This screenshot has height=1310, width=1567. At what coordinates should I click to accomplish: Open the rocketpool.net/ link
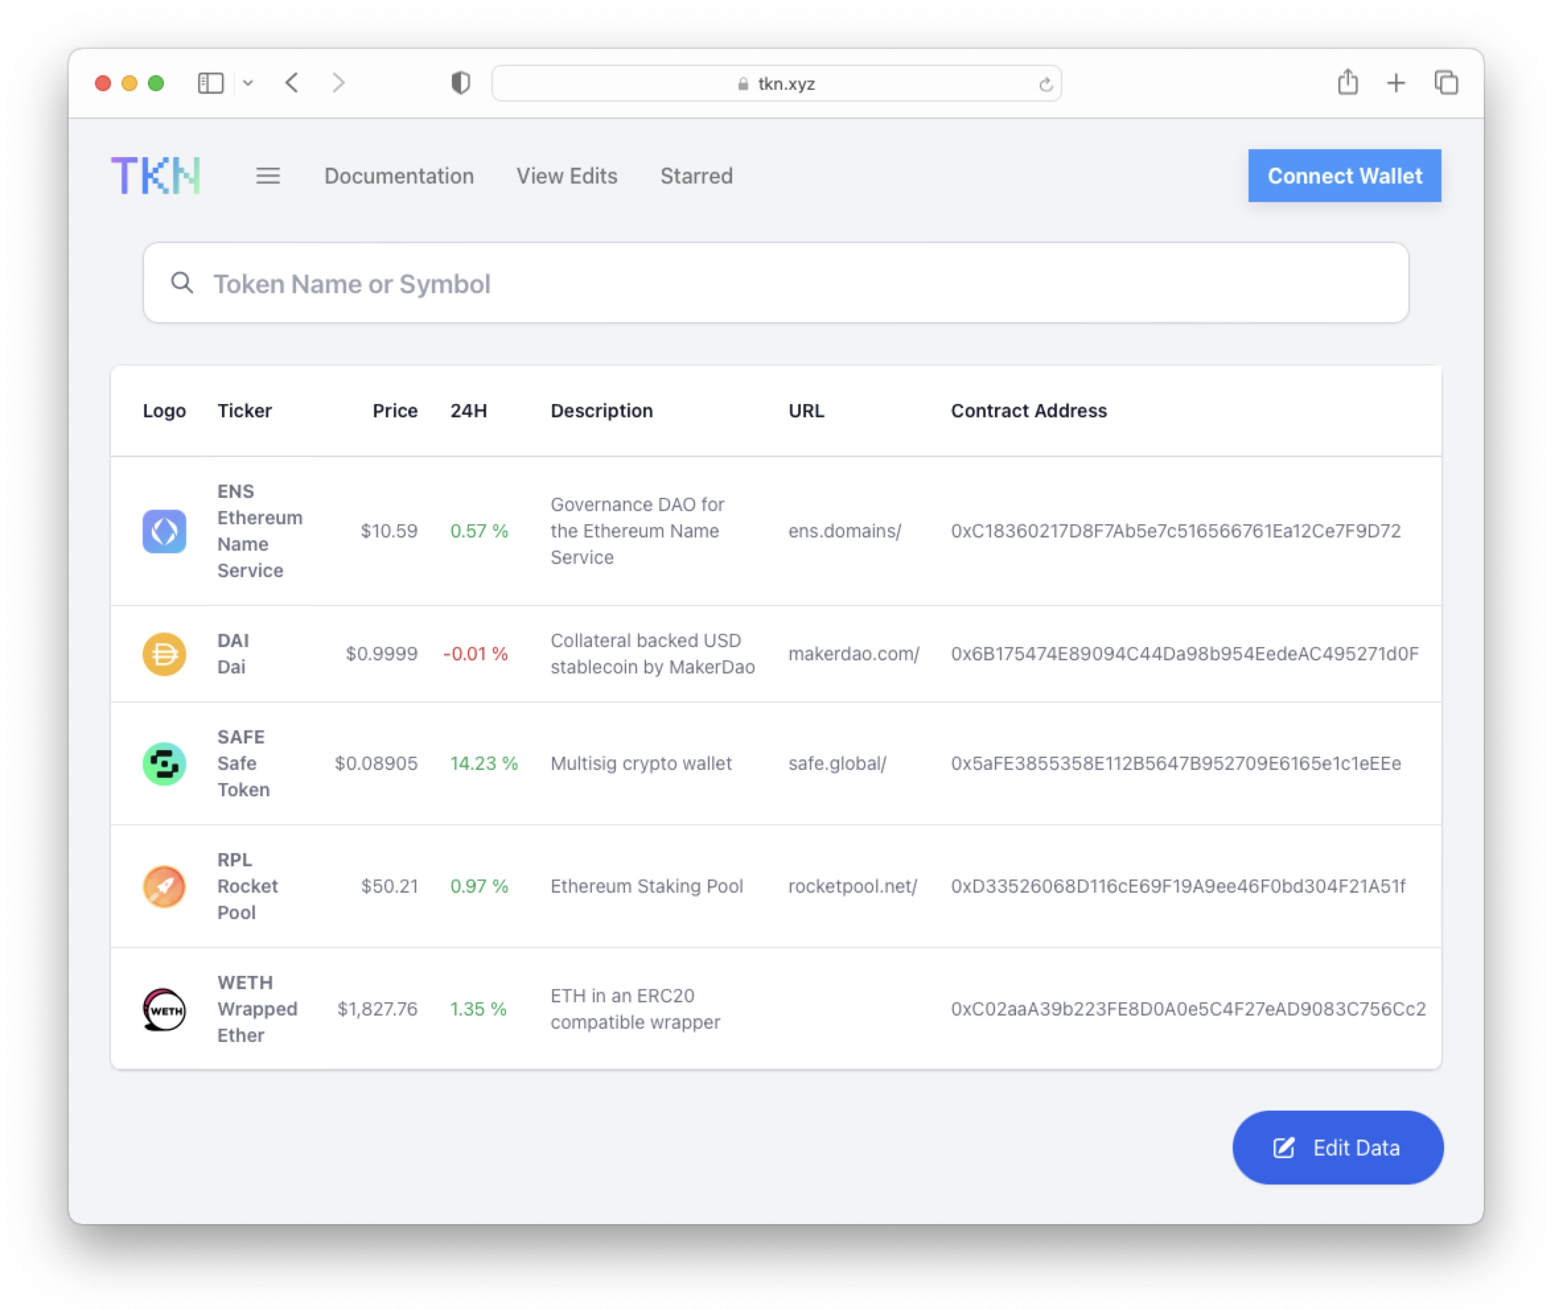(x=852, y=886)
